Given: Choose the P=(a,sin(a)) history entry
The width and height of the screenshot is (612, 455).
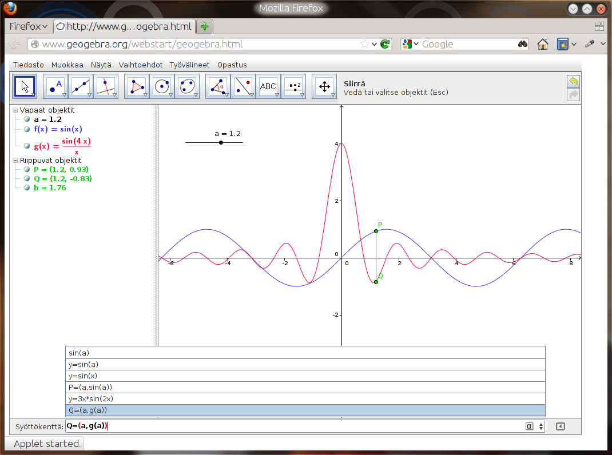Looking at the screenshot, I should [x=305, y=387].
